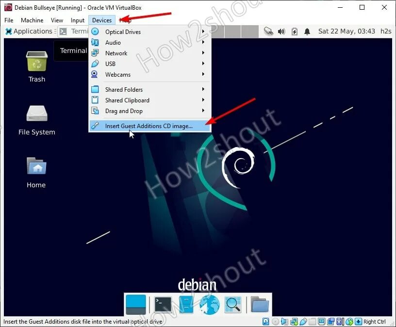The height and width of the screenshot is (327, 396).
Task: Click the audio status bar icon
Action: tap(284, 322)
